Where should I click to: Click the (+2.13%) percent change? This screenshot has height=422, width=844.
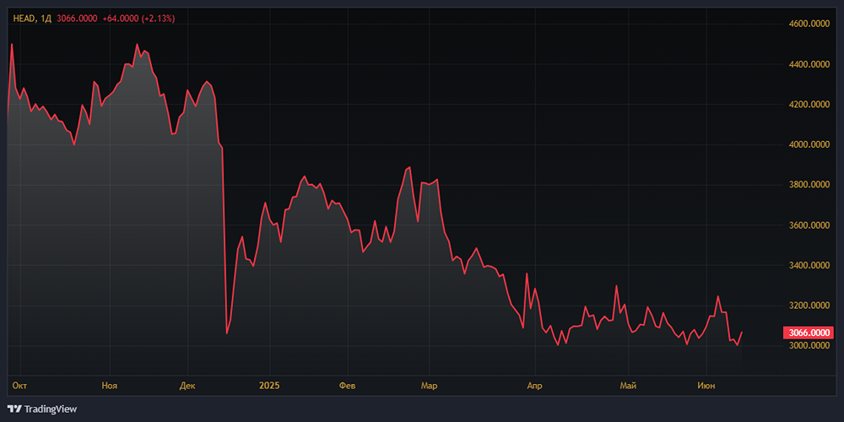(159, 19)
